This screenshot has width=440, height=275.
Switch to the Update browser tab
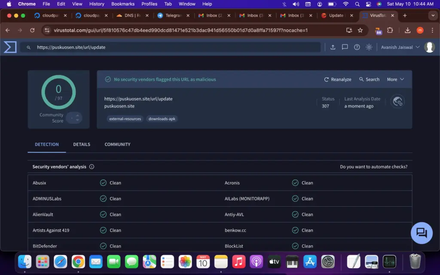point(336,15)
